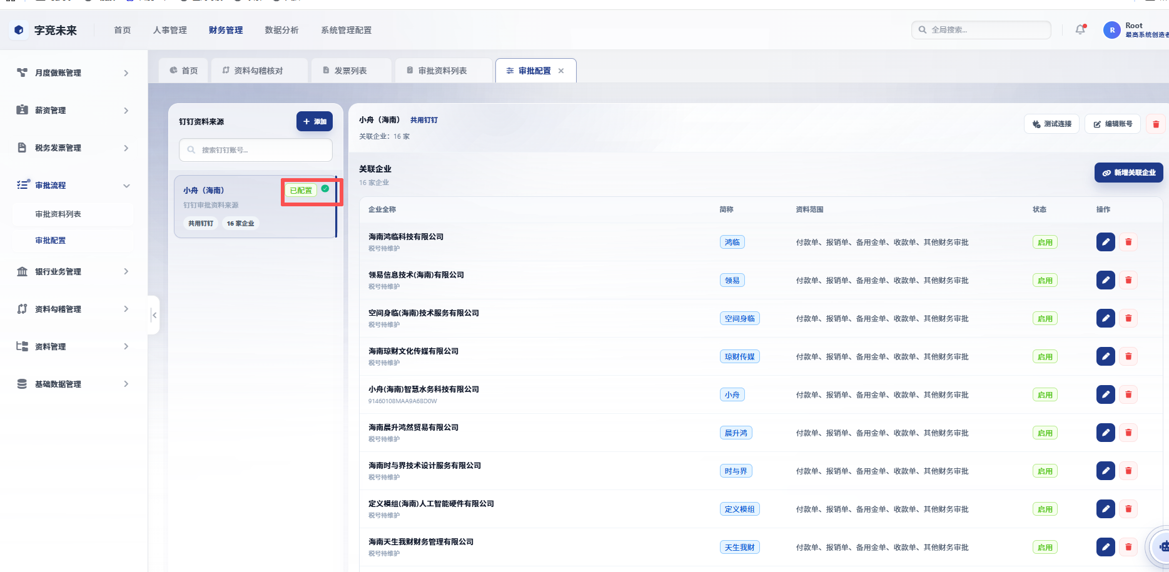Select the 小舟(海南) source card
Screen dimensions: 1169x572
[x=256, y=206]
